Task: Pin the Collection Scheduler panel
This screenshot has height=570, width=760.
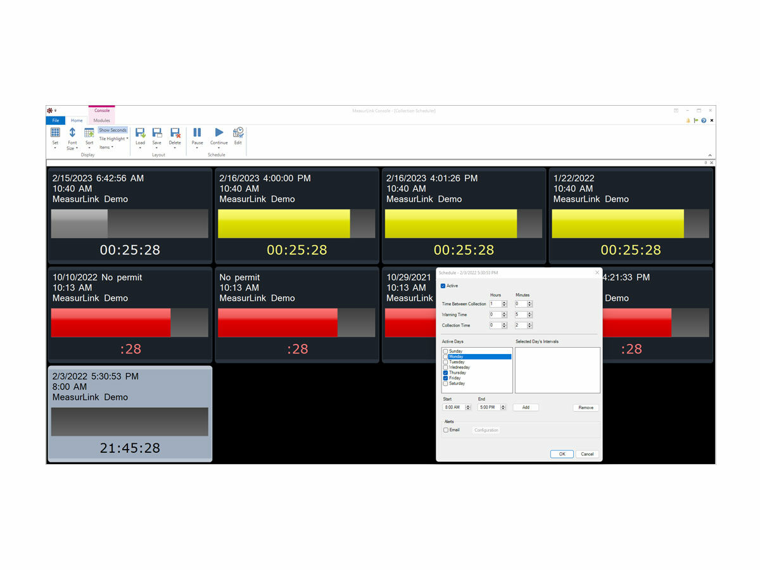Action: pyautogui.click(x=706, y=163)
